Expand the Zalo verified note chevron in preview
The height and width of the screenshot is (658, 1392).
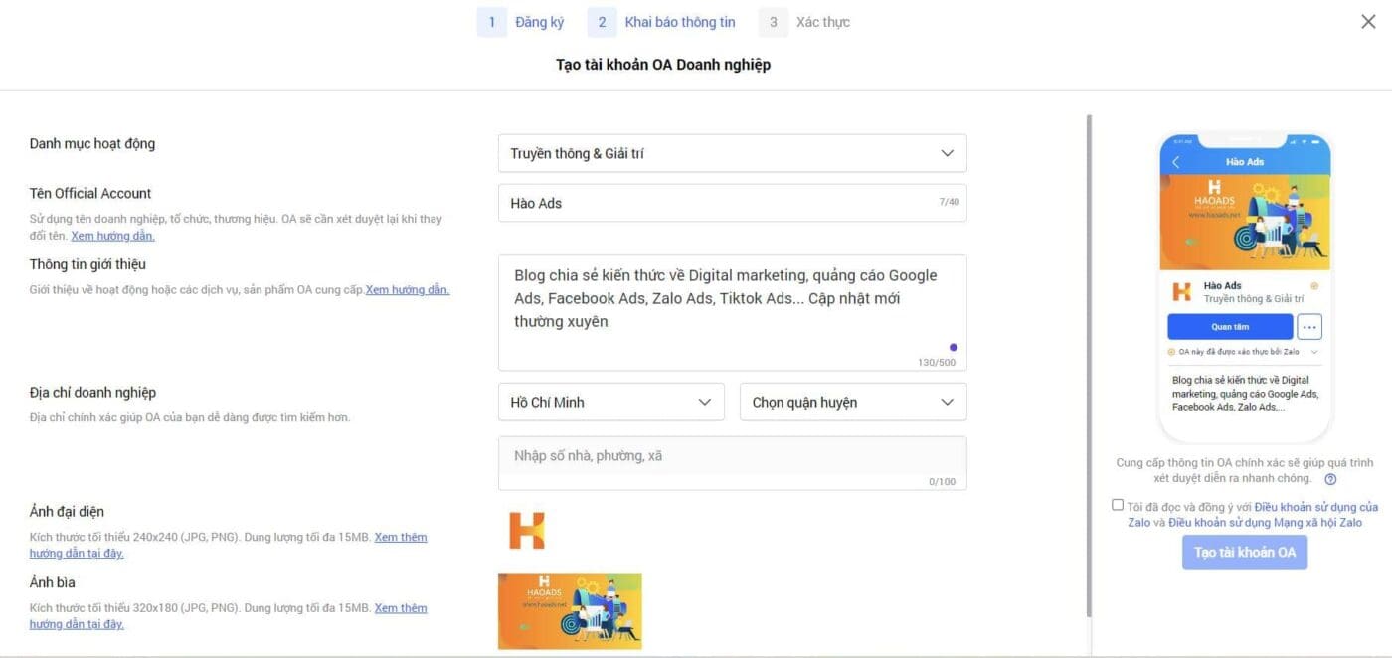pyautogui.click(x=1314, y=352)
